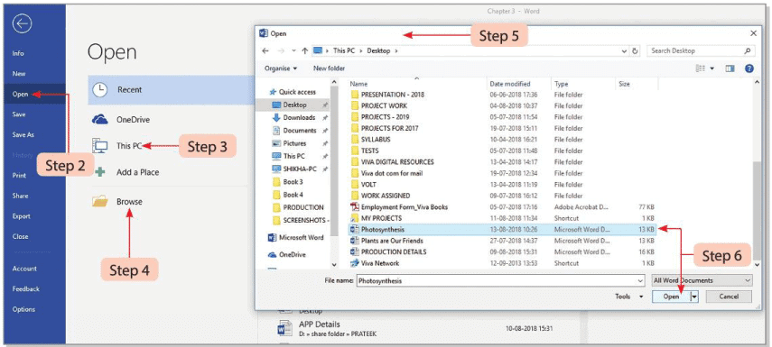Click the blue Help question icon
This screenshot has width=772, height=347.
(x=749, y=68)
